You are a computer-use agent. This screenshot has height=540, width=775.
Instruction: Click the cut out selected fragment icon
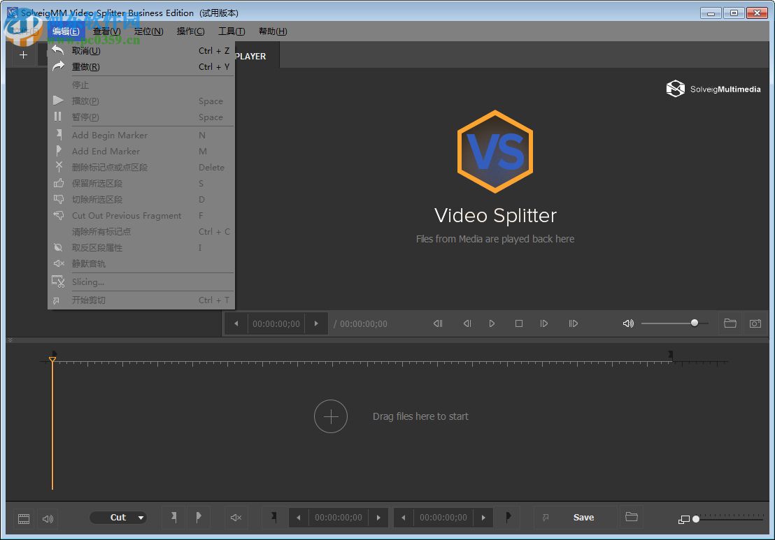[x=59, y=199]
